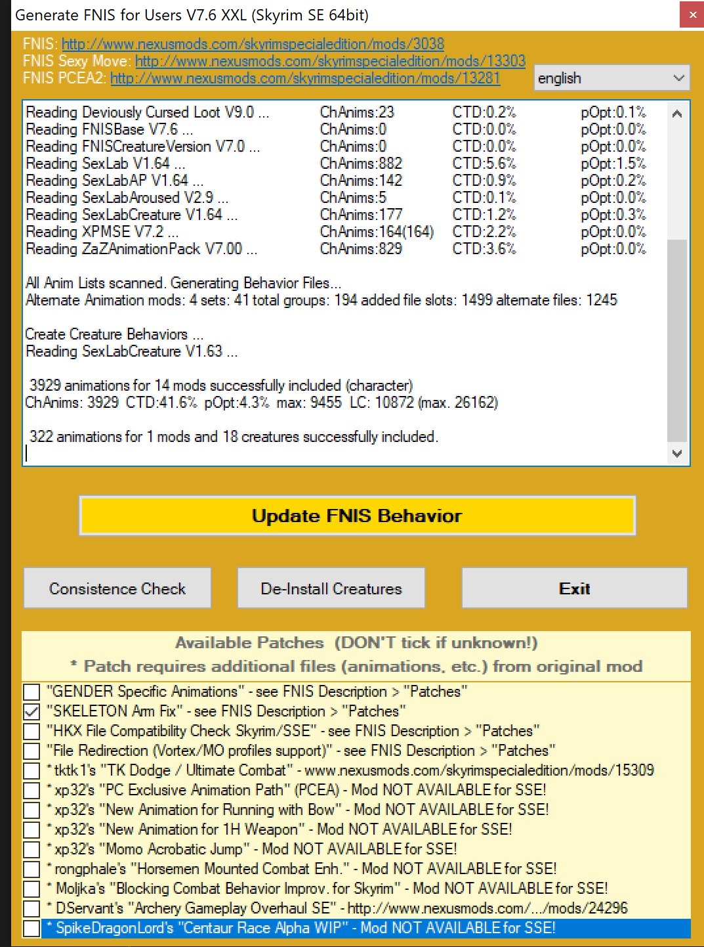Enable xp32's Momo Acrobatic Jump patch
The height and width of the screenshot is (947, 704).
click(x=30, y=848)
